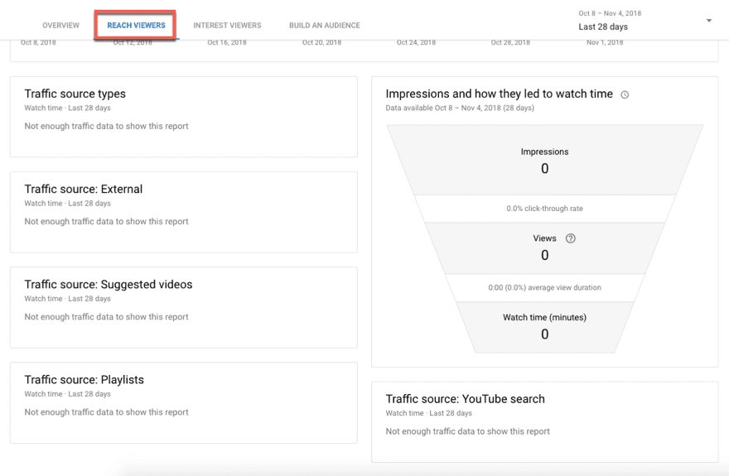Screen dimensions: 729x476
Task: Click Not enough traffic data under YouTube search
Action: coord(468,431)
